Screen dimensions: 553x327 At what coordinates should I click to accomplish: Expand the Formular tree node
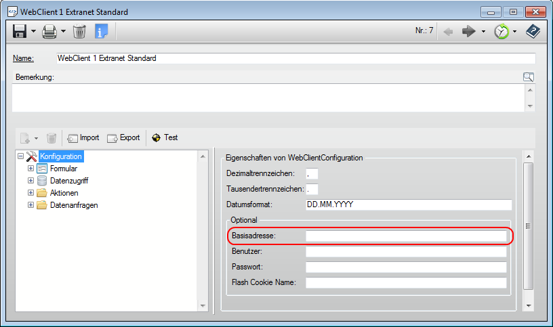coord(30,169)
